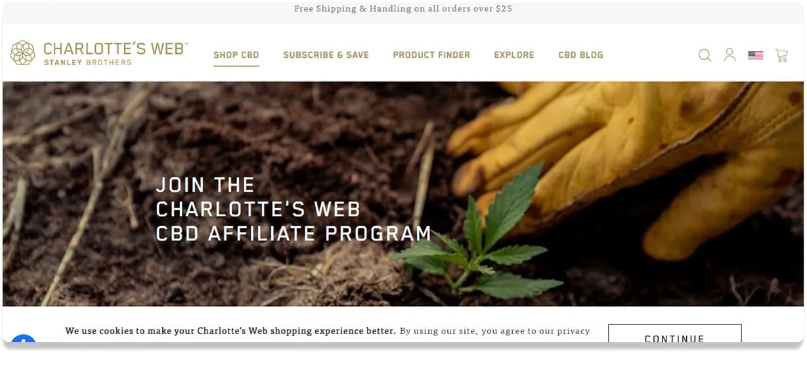Expand the Explore menu

(x=514, y=55)
